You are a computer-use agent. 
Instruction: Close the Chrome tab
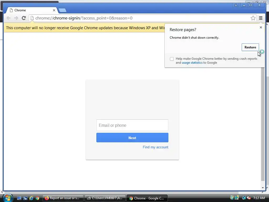[54, 10]
